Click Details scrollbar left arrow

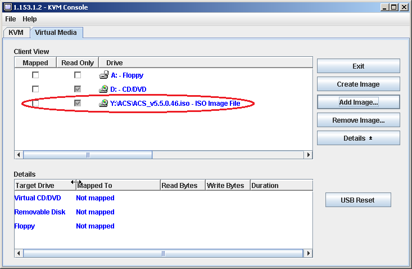pyautogui.click(x=19, y=253)
